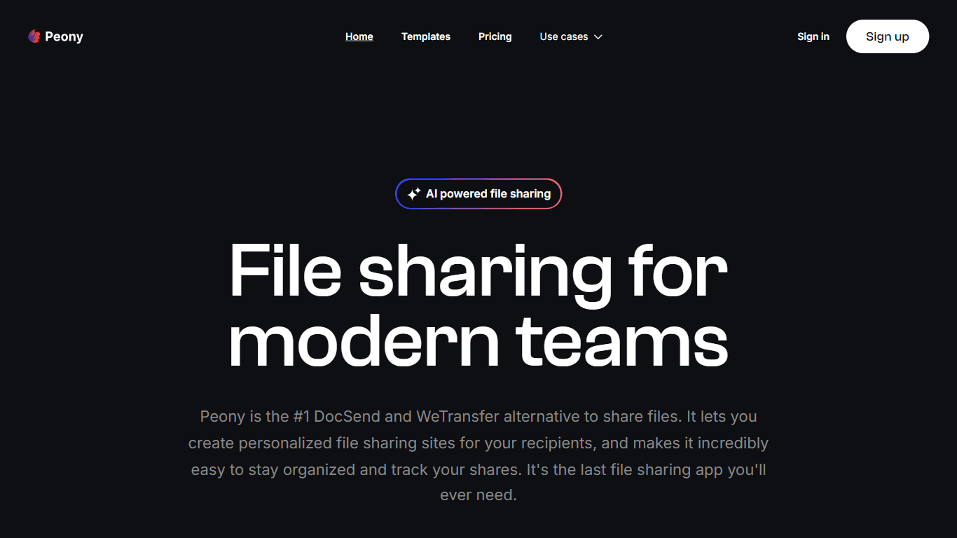Screen dimensions: 957x538
Task: Click the Sign in link
Action: coord(813,36)
